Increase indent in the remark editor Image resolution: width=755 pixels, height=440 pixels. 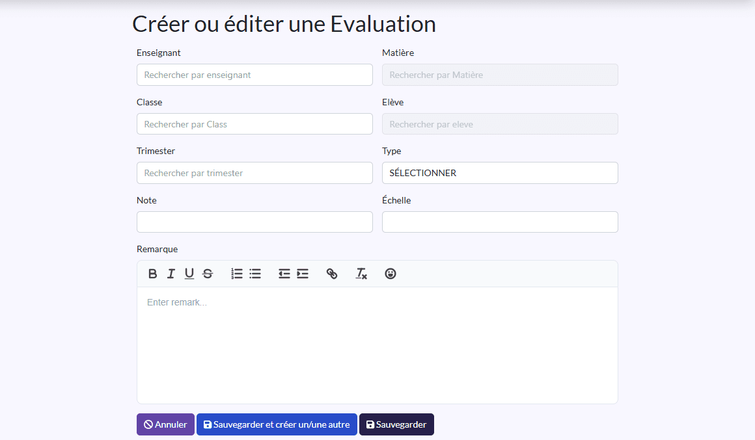point(303,274)
